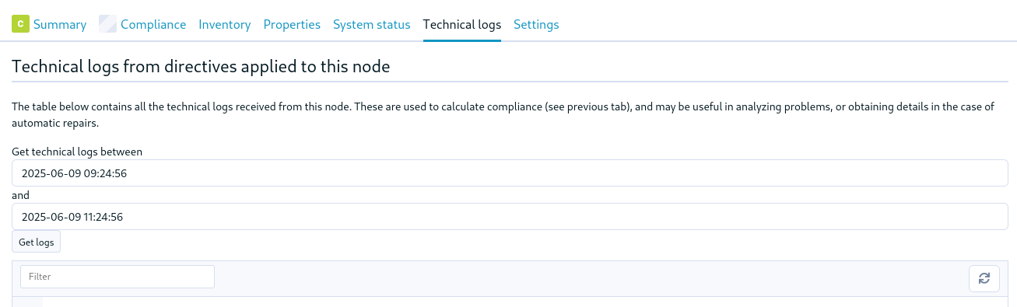This screenshot has width=1017, height=307.
Task: Select the Technical logs tab
Action: [462, 24]
